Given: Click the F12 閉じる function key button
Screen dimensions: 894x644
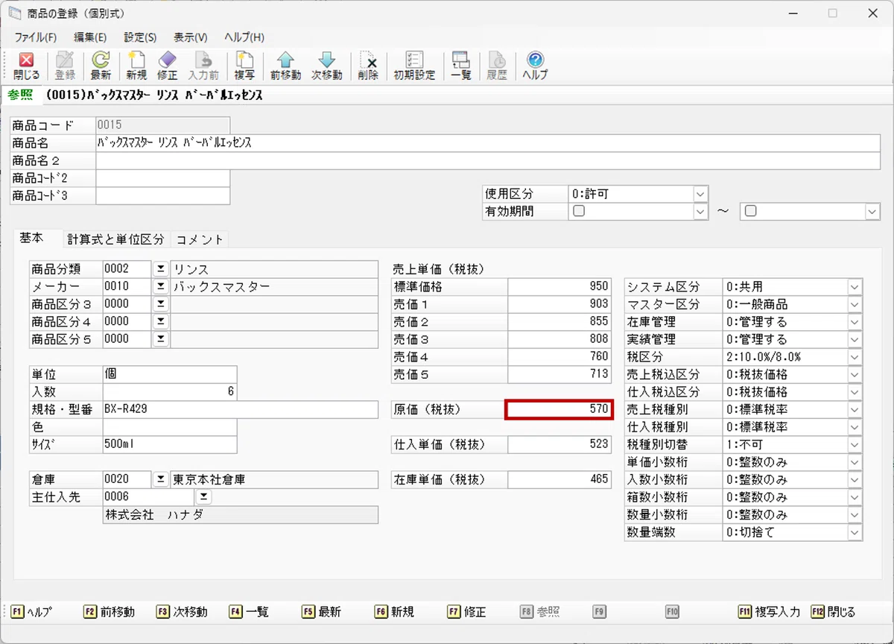Looking at the screenshot, I should coord(834,612).
